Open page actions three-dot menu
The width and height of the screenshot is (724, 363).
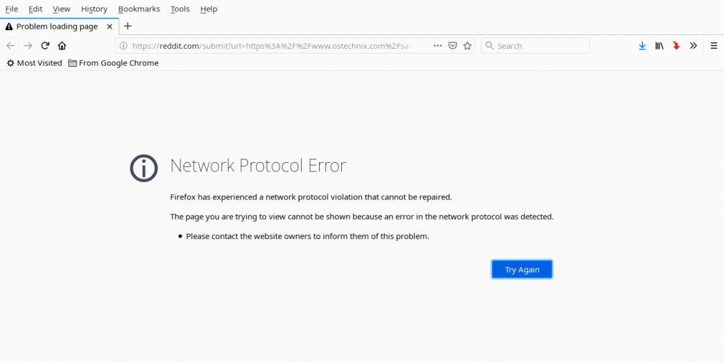point(437,46)
